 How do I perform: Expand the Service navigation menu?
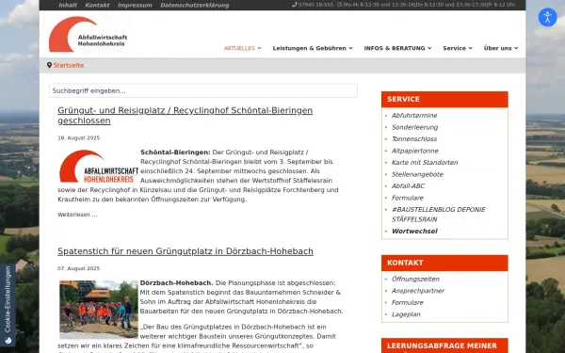[x=458, y=48]
